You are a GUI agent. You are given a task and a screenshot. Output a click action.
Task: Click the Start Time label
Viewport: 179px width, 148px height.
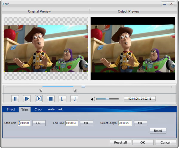coord(10,123)
